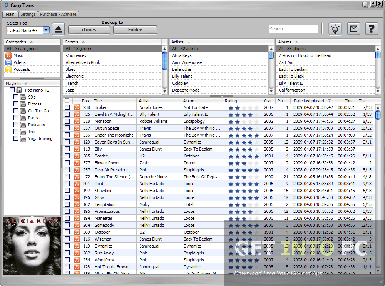Select the Podcasts category icon
This screenshot has width=385, height=286.
(8, 69)
